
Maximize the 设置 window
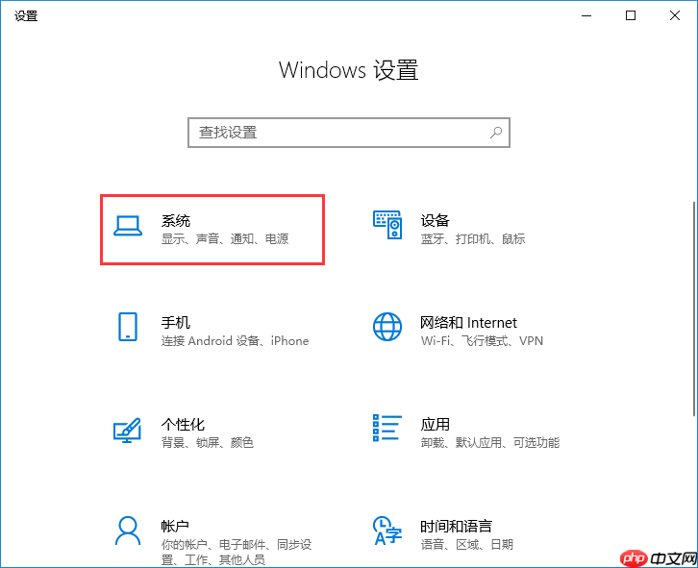(631, 16)
